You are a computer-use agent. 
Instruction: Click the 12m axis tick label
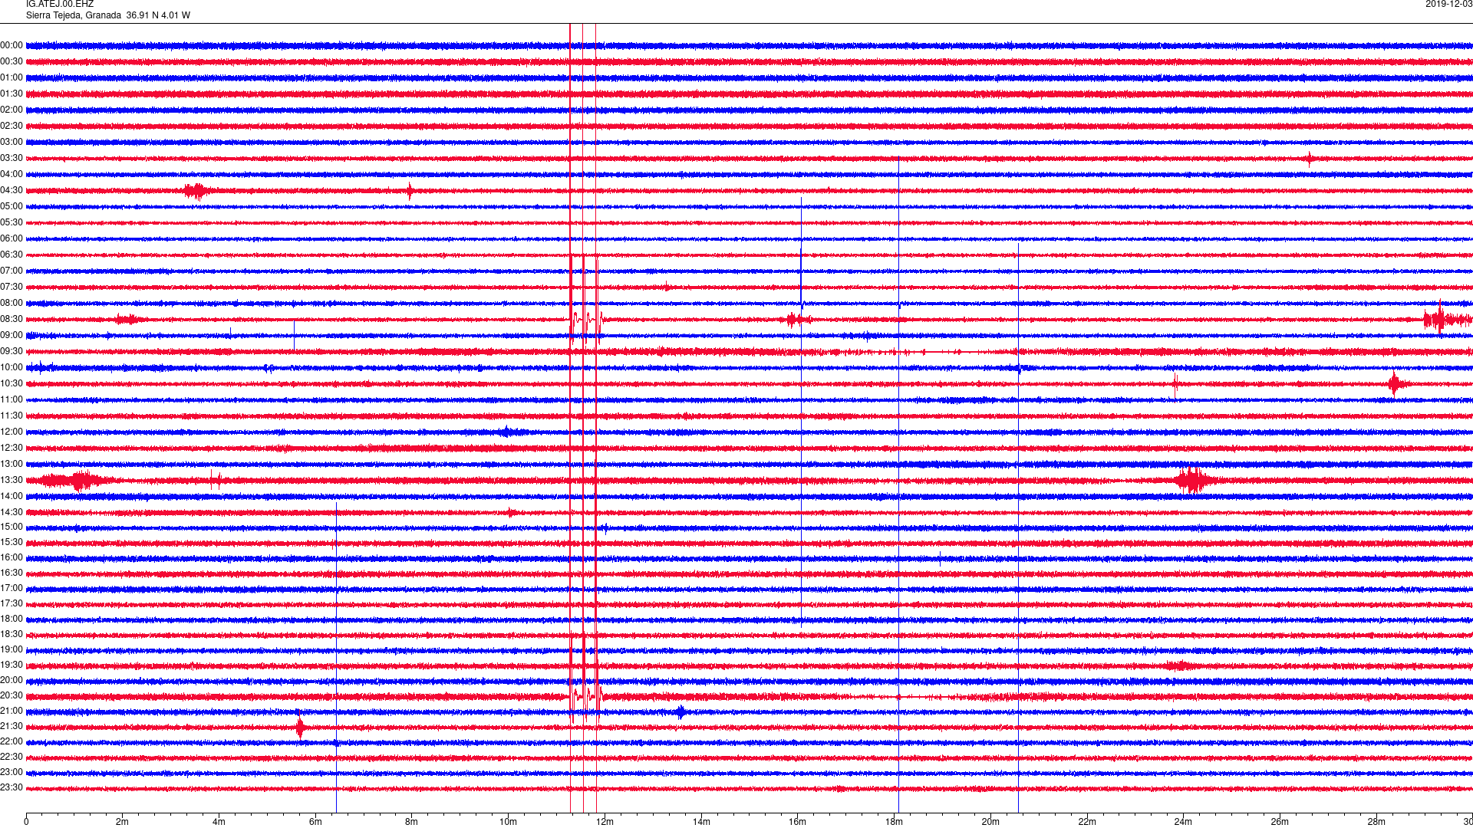[x=605, y=822]
